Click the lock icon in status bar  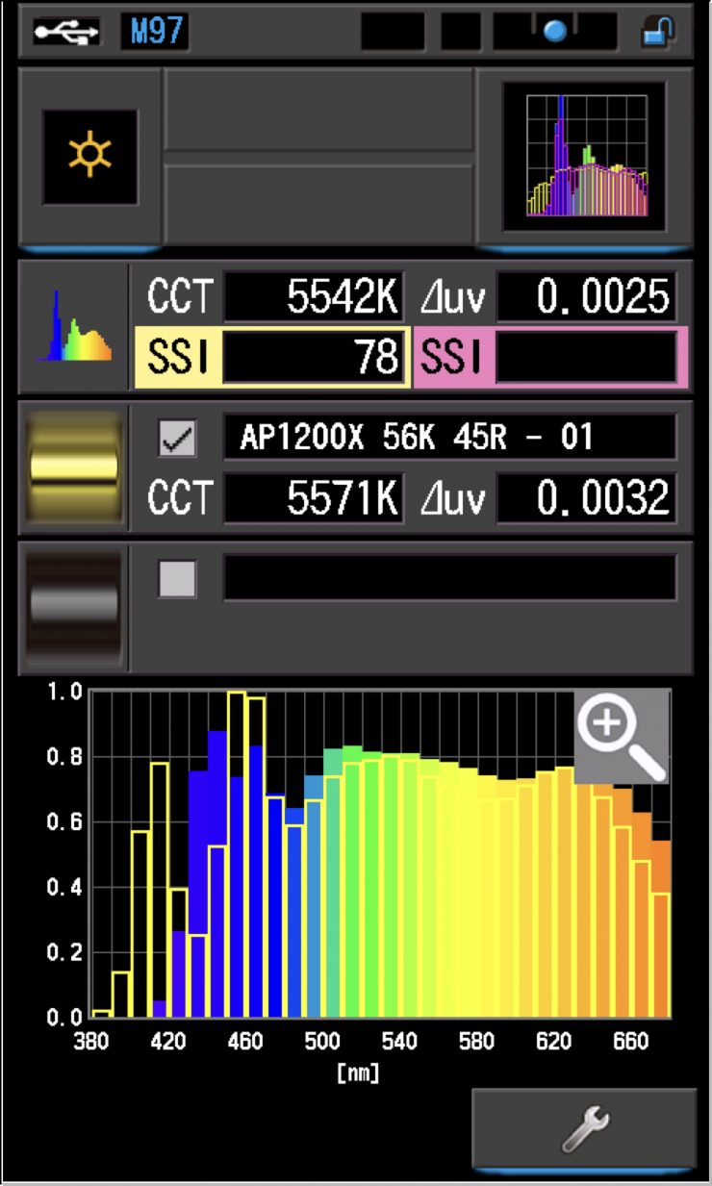(x=658, y=32)
